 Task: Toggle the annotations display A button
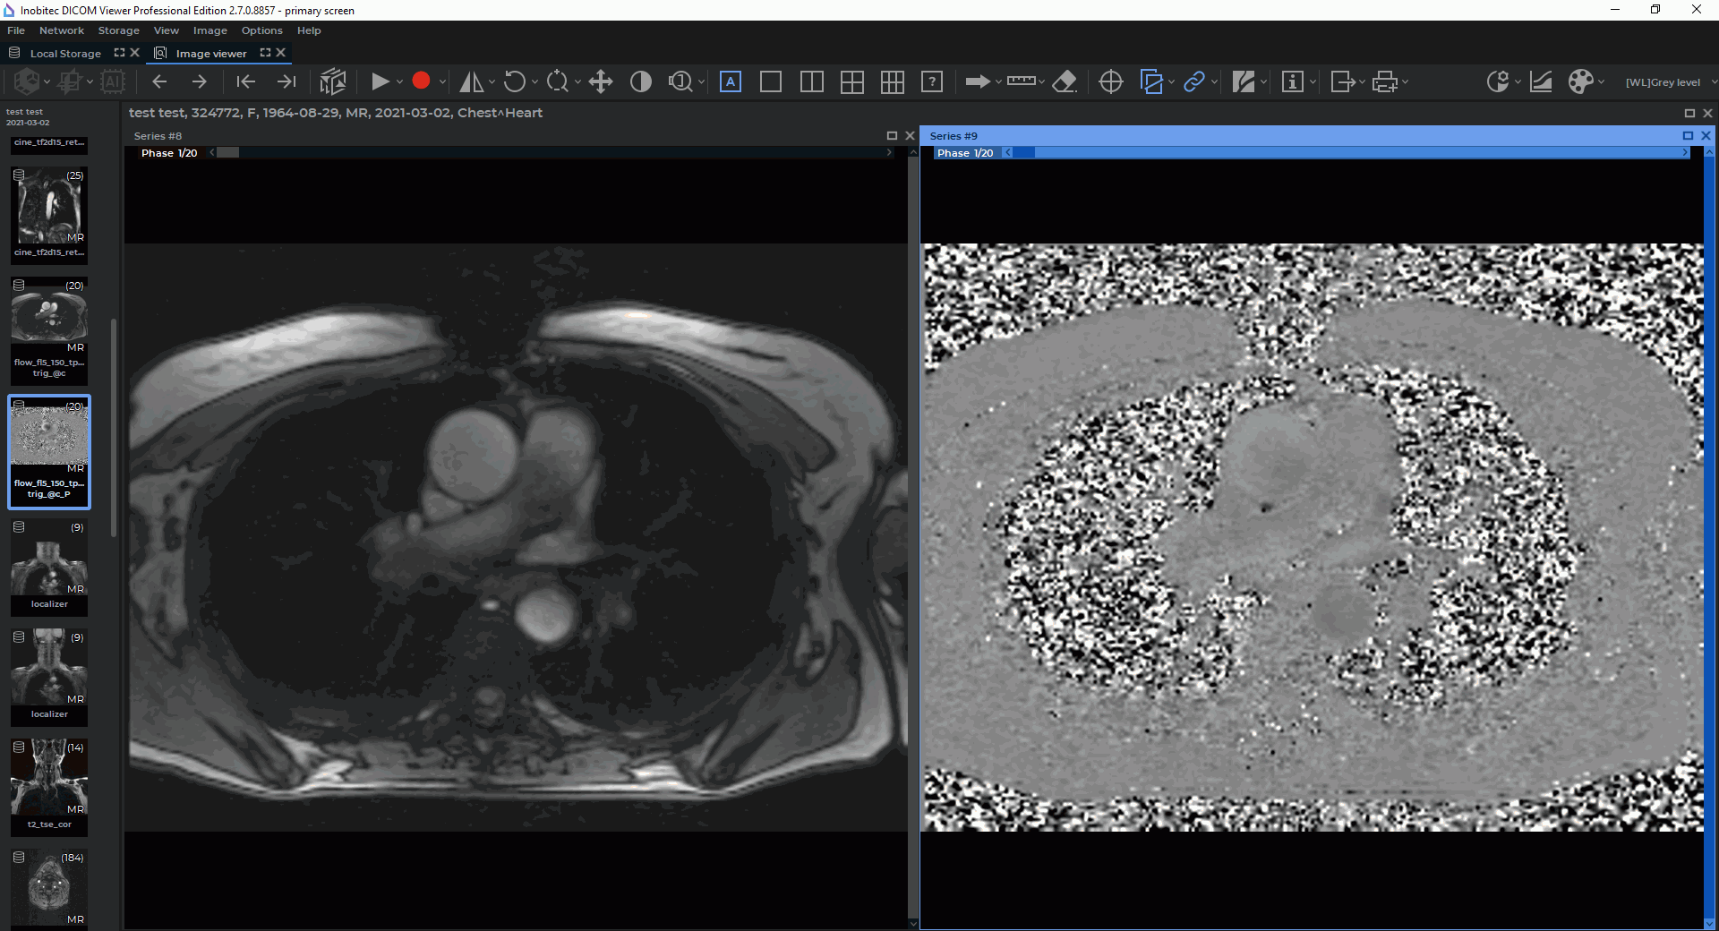tap(731, 81)
